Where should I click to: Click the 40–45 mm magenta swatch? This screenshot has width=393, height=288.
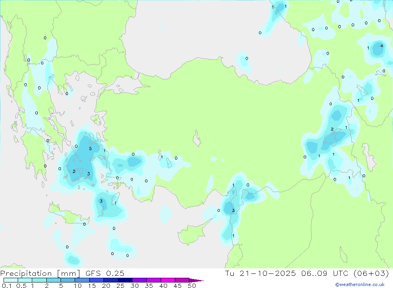168,280
